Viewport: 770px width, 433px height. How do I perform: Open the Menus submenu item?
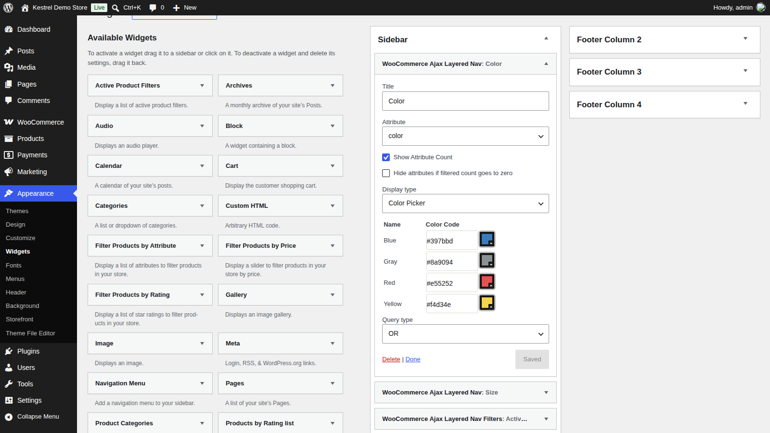(15, 279)
